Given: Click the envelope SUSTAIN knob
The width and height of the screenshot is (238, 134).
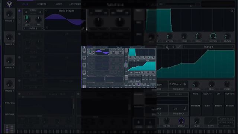Looking at the screenshot, I should tap(213, 36).
